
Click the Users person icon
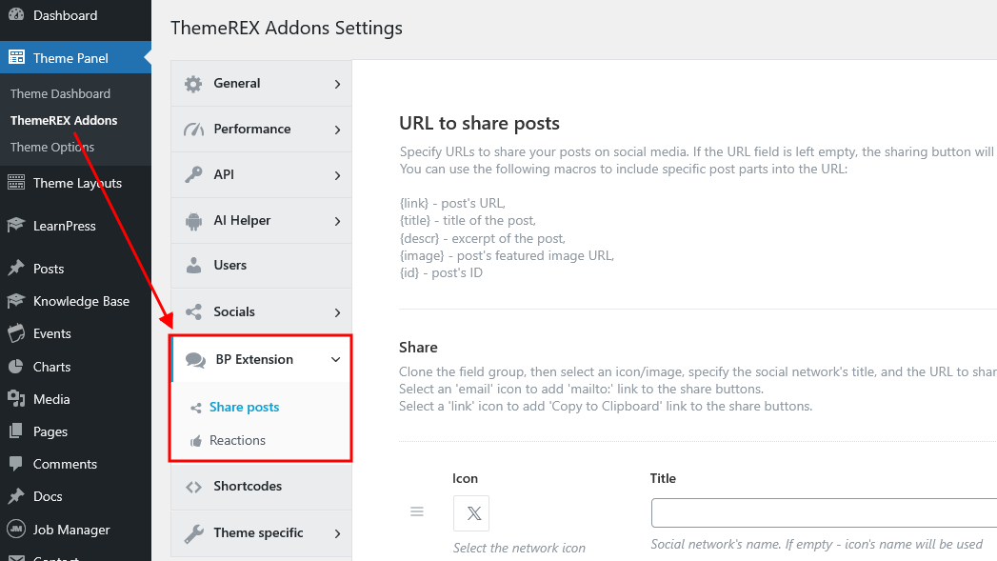[x=193, y=265]
